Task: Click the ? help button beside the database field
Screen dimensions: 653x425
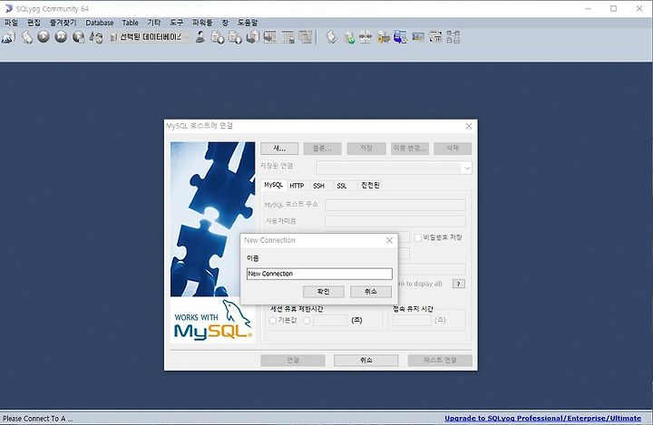Action: point(459,284)
